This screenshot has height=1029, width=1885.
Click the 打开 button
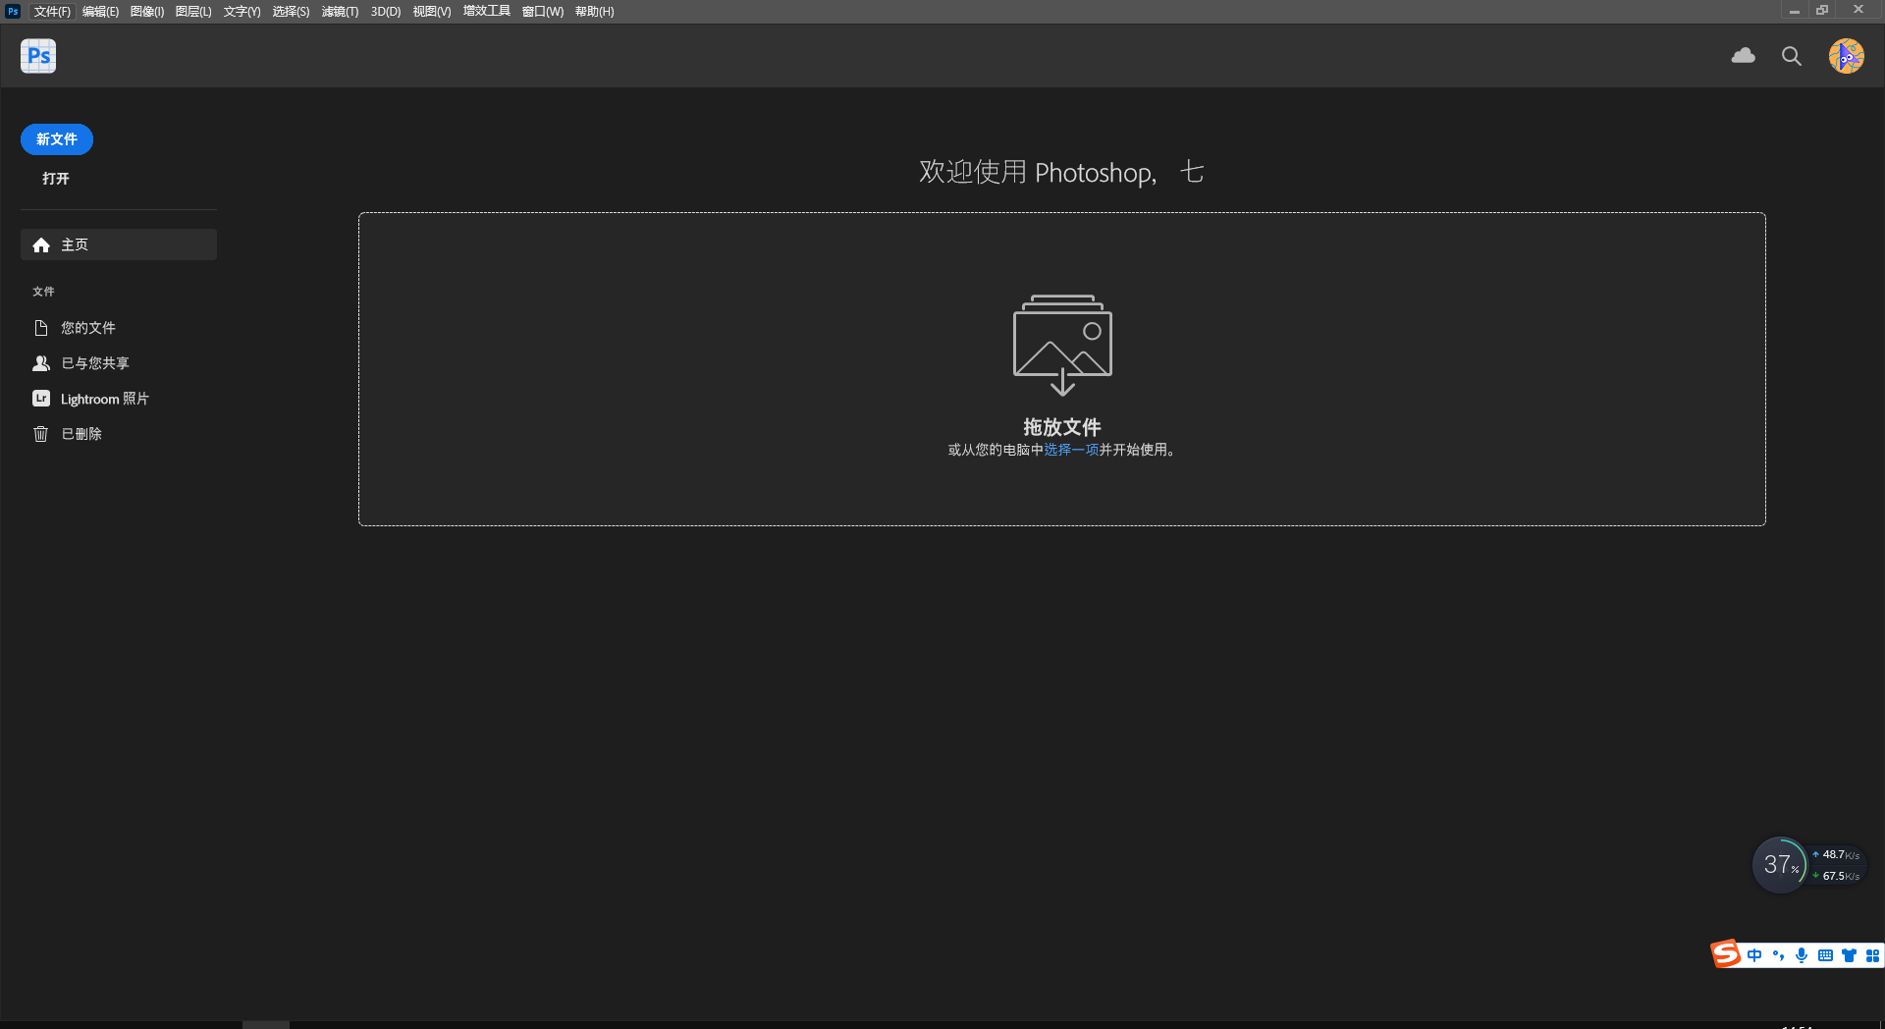(56, 179)
